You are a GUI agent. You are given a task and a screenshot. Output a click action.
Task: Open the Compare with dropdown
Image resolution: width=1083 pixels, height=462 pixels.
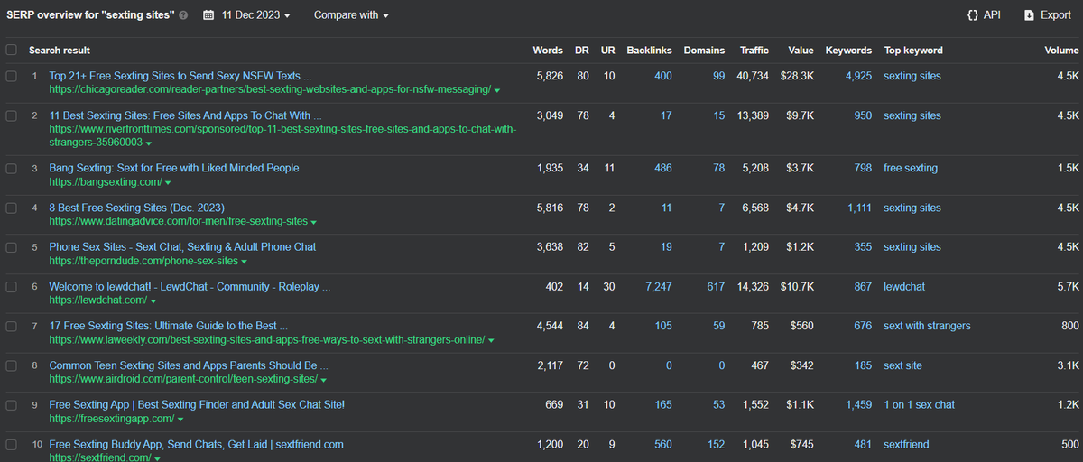click(x=351, y=15)
